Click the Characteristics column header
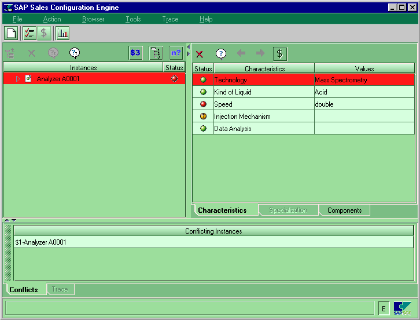Screen dimensions: 420x320 click(264, 69)
